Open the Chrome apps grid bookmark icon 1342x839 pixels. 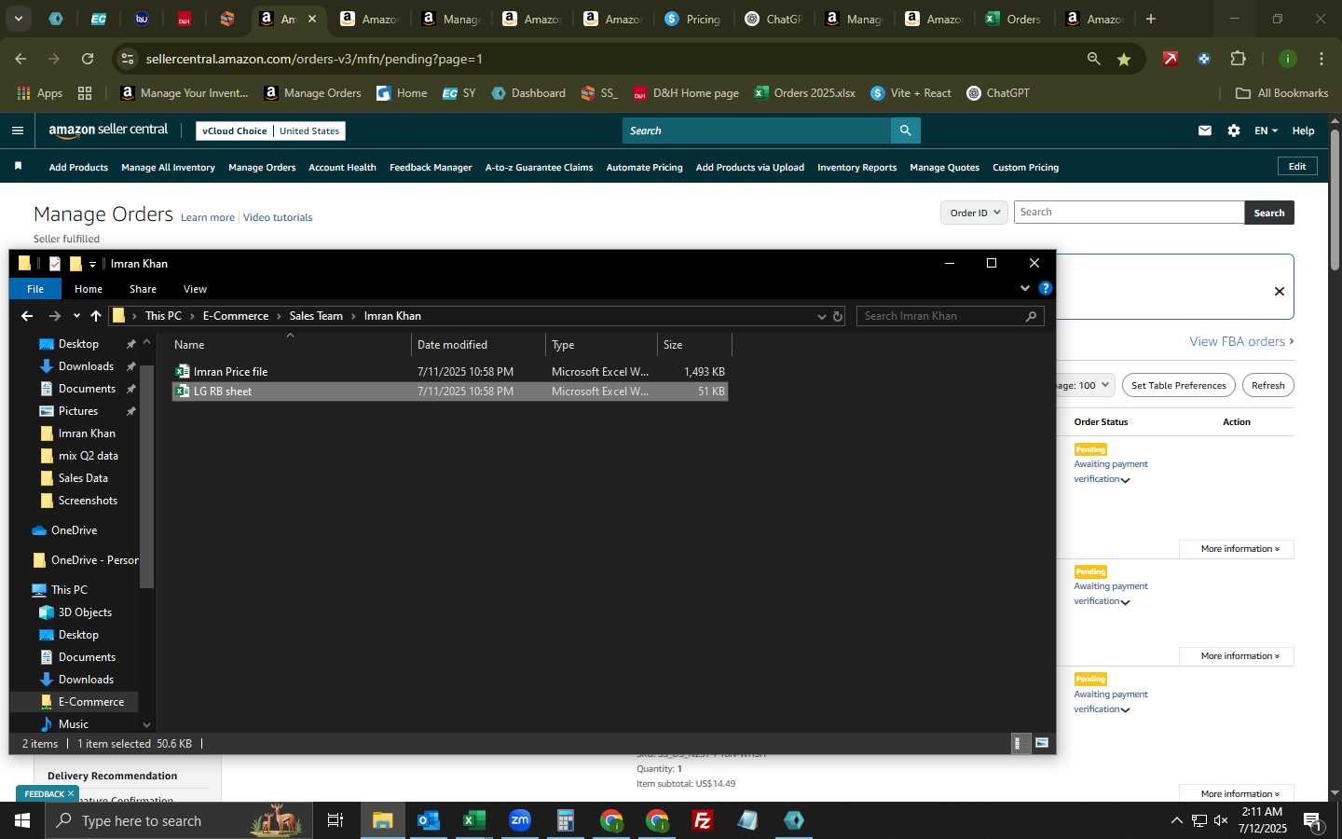point(85,93)
